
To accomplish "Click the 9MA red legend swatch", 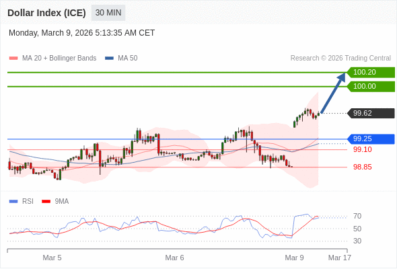I will coord(46,202).
